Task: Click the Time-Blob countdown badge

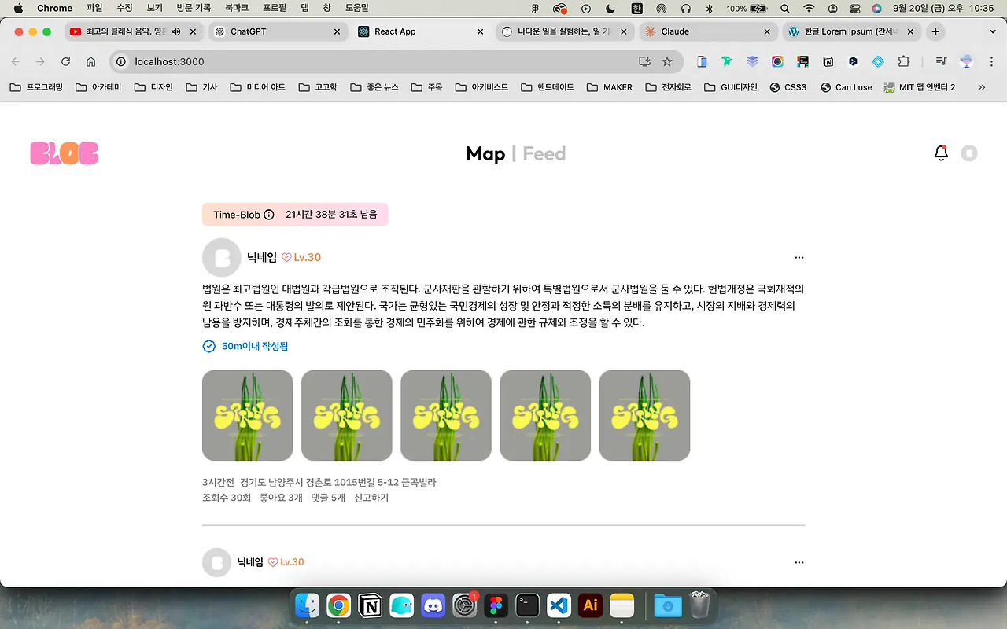Action: [295, 215]
